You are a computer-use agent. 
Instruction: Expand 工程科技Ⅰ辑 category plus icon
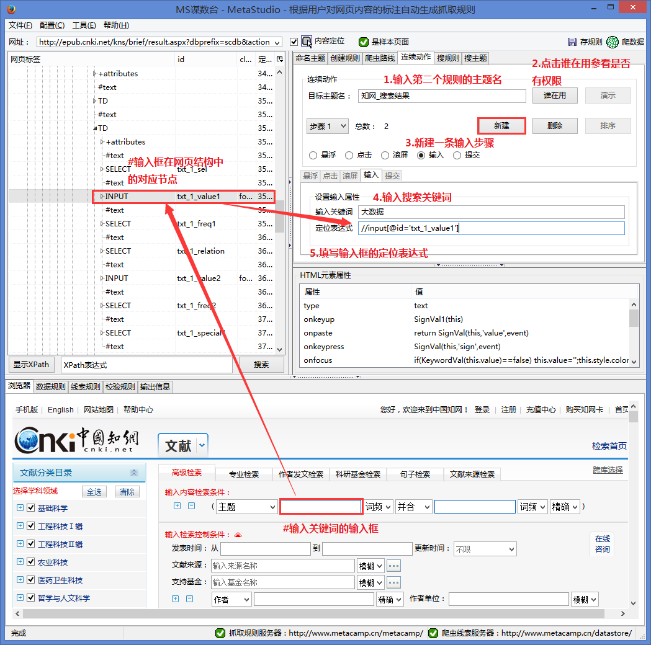click(x=20, y=525)
